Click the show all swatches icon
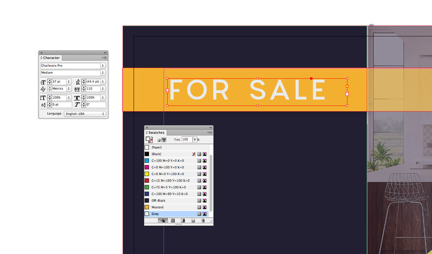Image resolution: width=432 pixels, height=254 pixels. pyautogui.click(x=163, y=221)
